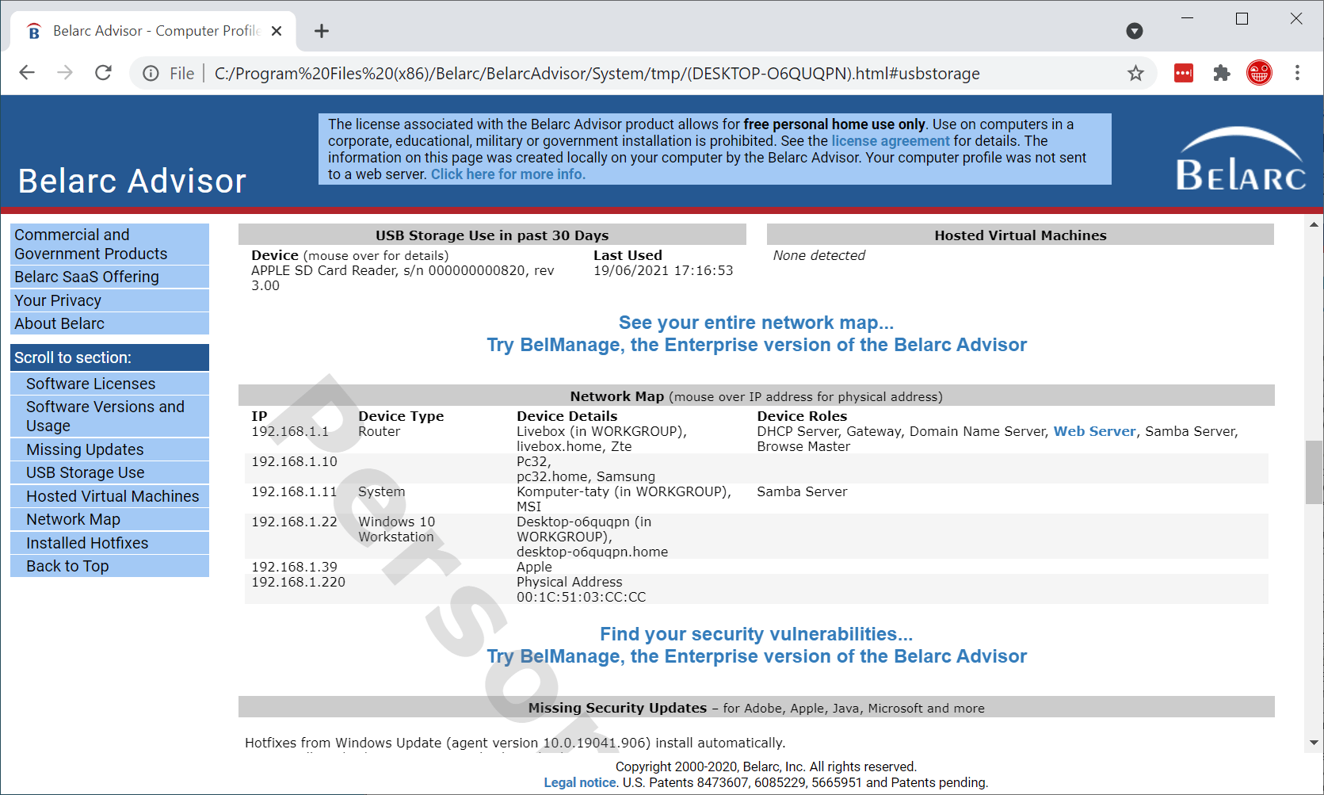The width and height of the screenshot is (1324, 795).
Task: Open Commercial and Government Products
Action: (110, 244)
